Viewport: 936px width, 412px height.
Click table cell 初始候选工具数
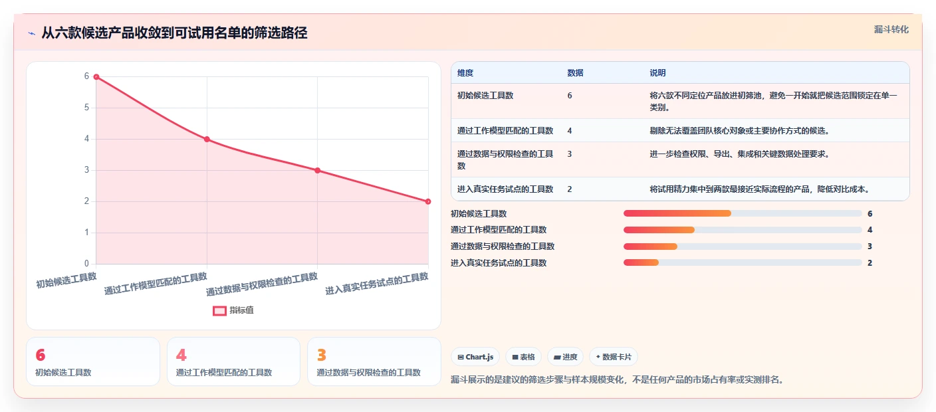[485, 96]
